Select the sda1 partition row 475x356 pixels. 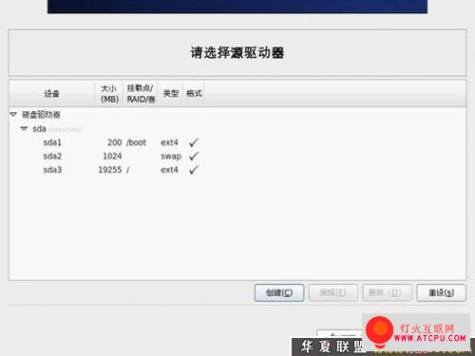(237, 142)
